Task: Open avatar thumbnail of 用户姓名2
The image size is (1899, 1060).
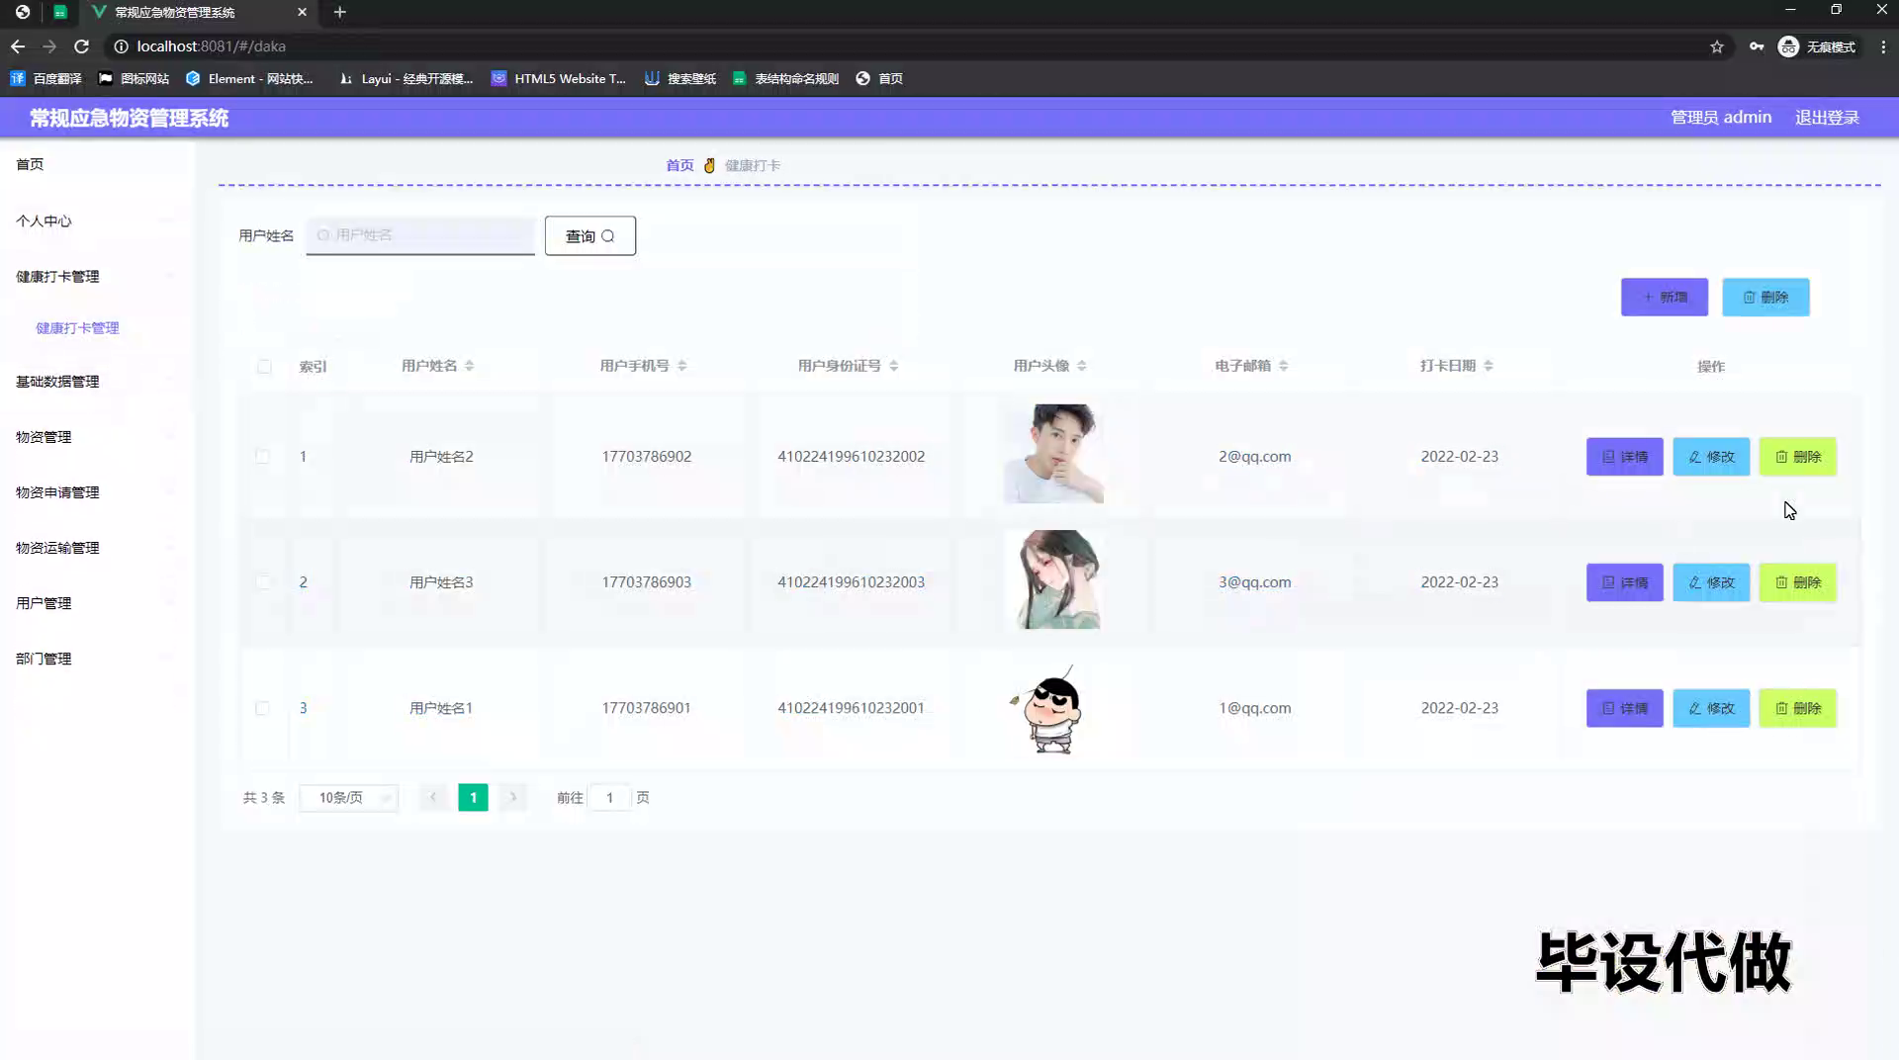Action: click(1053, 454)
